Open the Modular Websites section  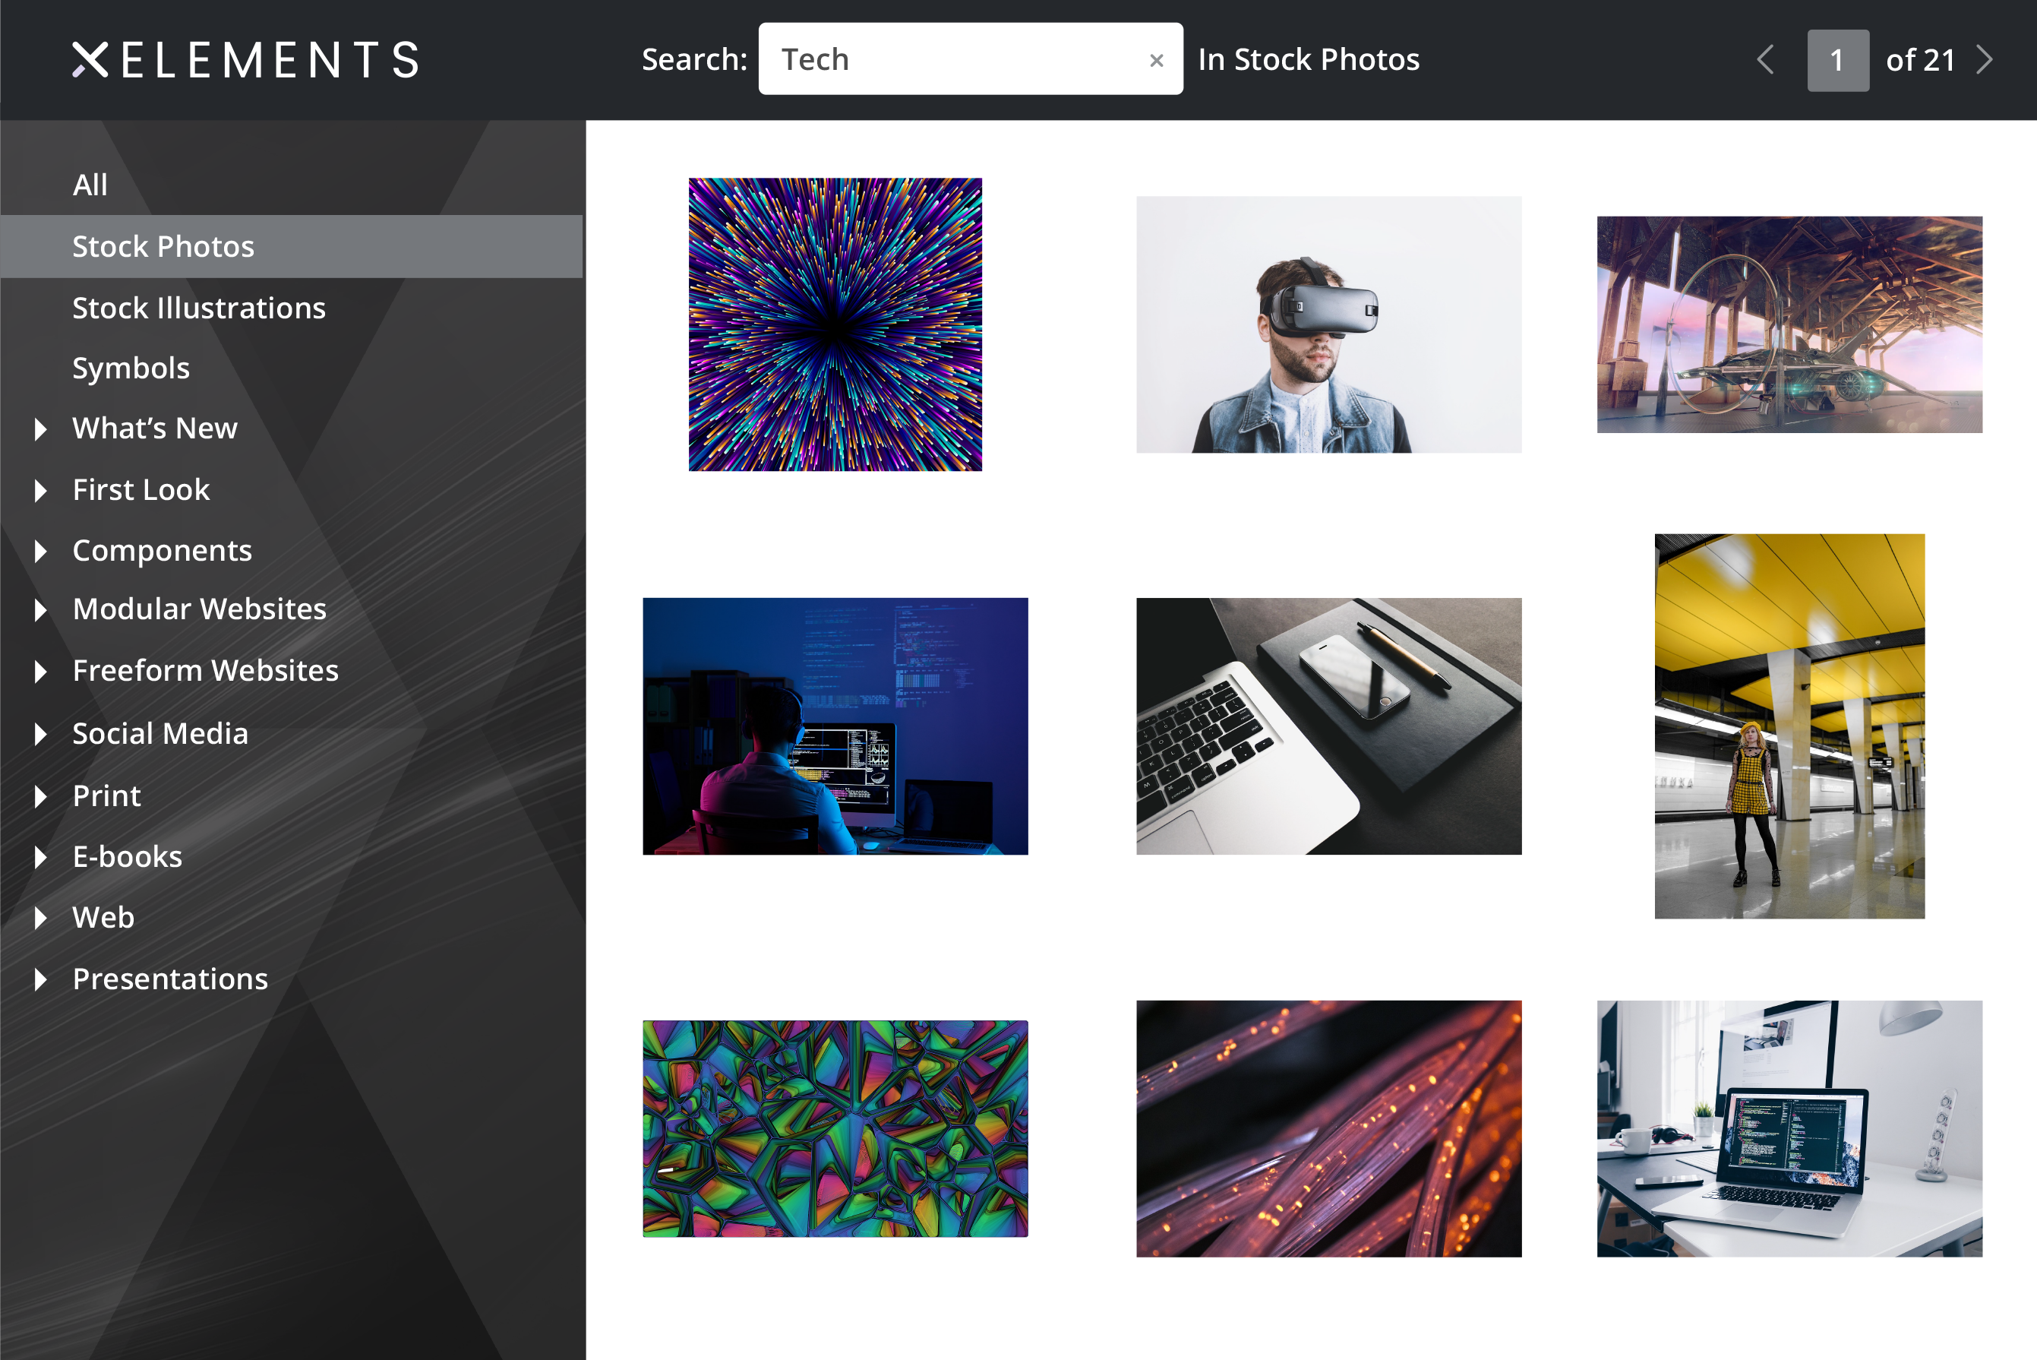coord(199,608)
